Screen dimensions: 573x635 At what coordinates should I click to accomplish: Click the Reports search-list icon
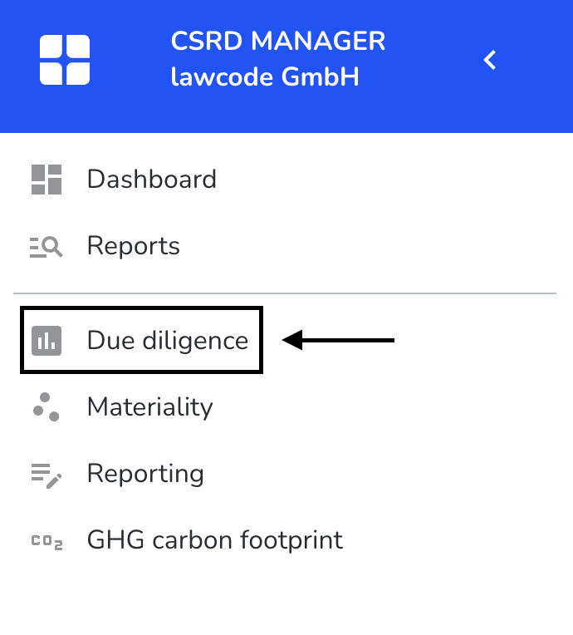[x=47, y=247]
